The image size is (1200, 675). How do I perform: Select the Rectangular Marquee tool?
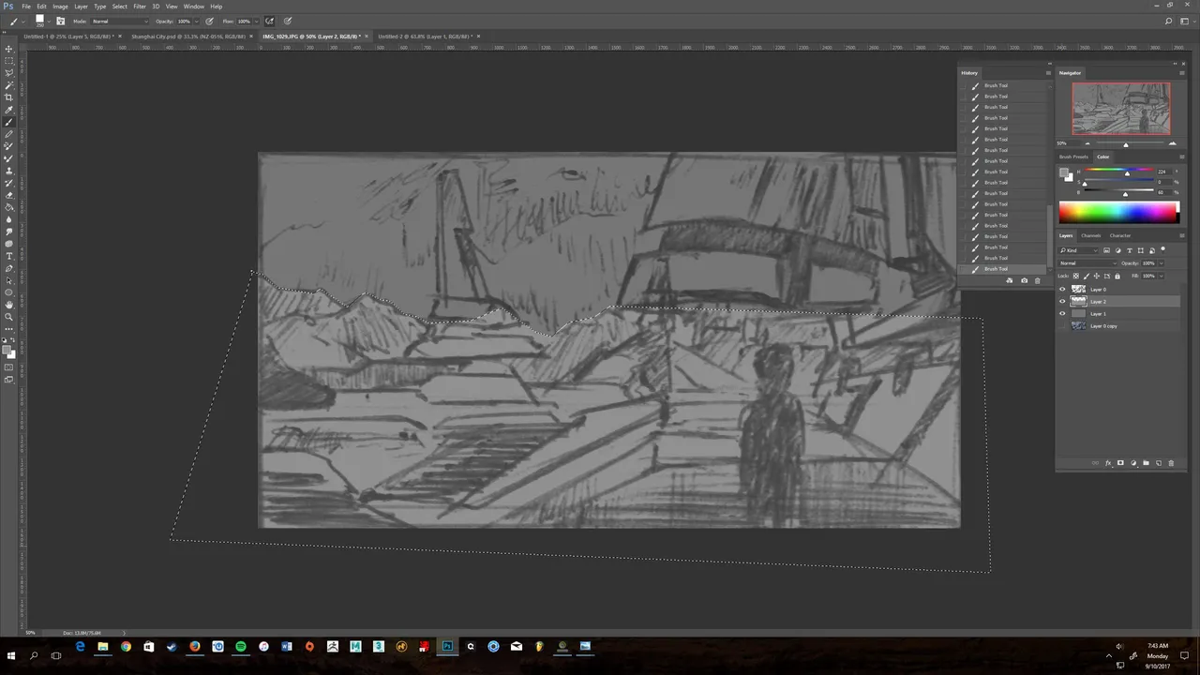coord(9,61)
